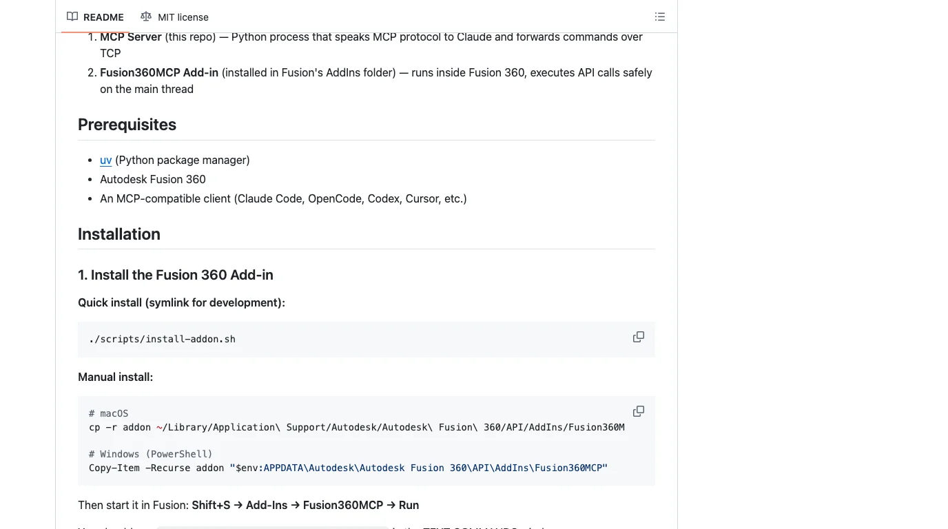Switch to the MIT license tab
Screen dimensions: 948x529
(174, 17)
